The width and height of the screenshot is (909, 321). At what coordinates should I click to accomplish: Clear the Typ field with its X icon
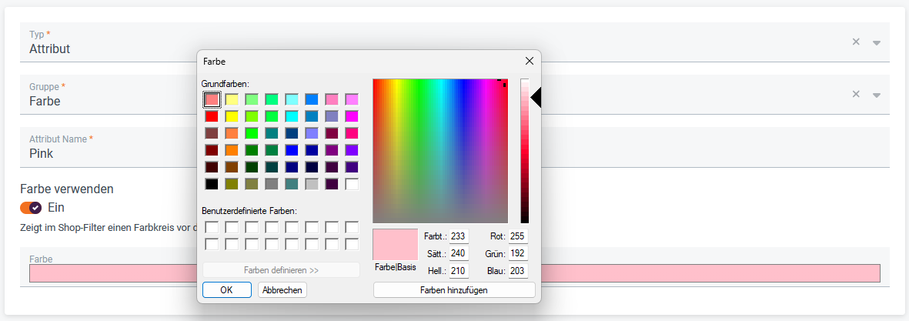pos(856,42)
